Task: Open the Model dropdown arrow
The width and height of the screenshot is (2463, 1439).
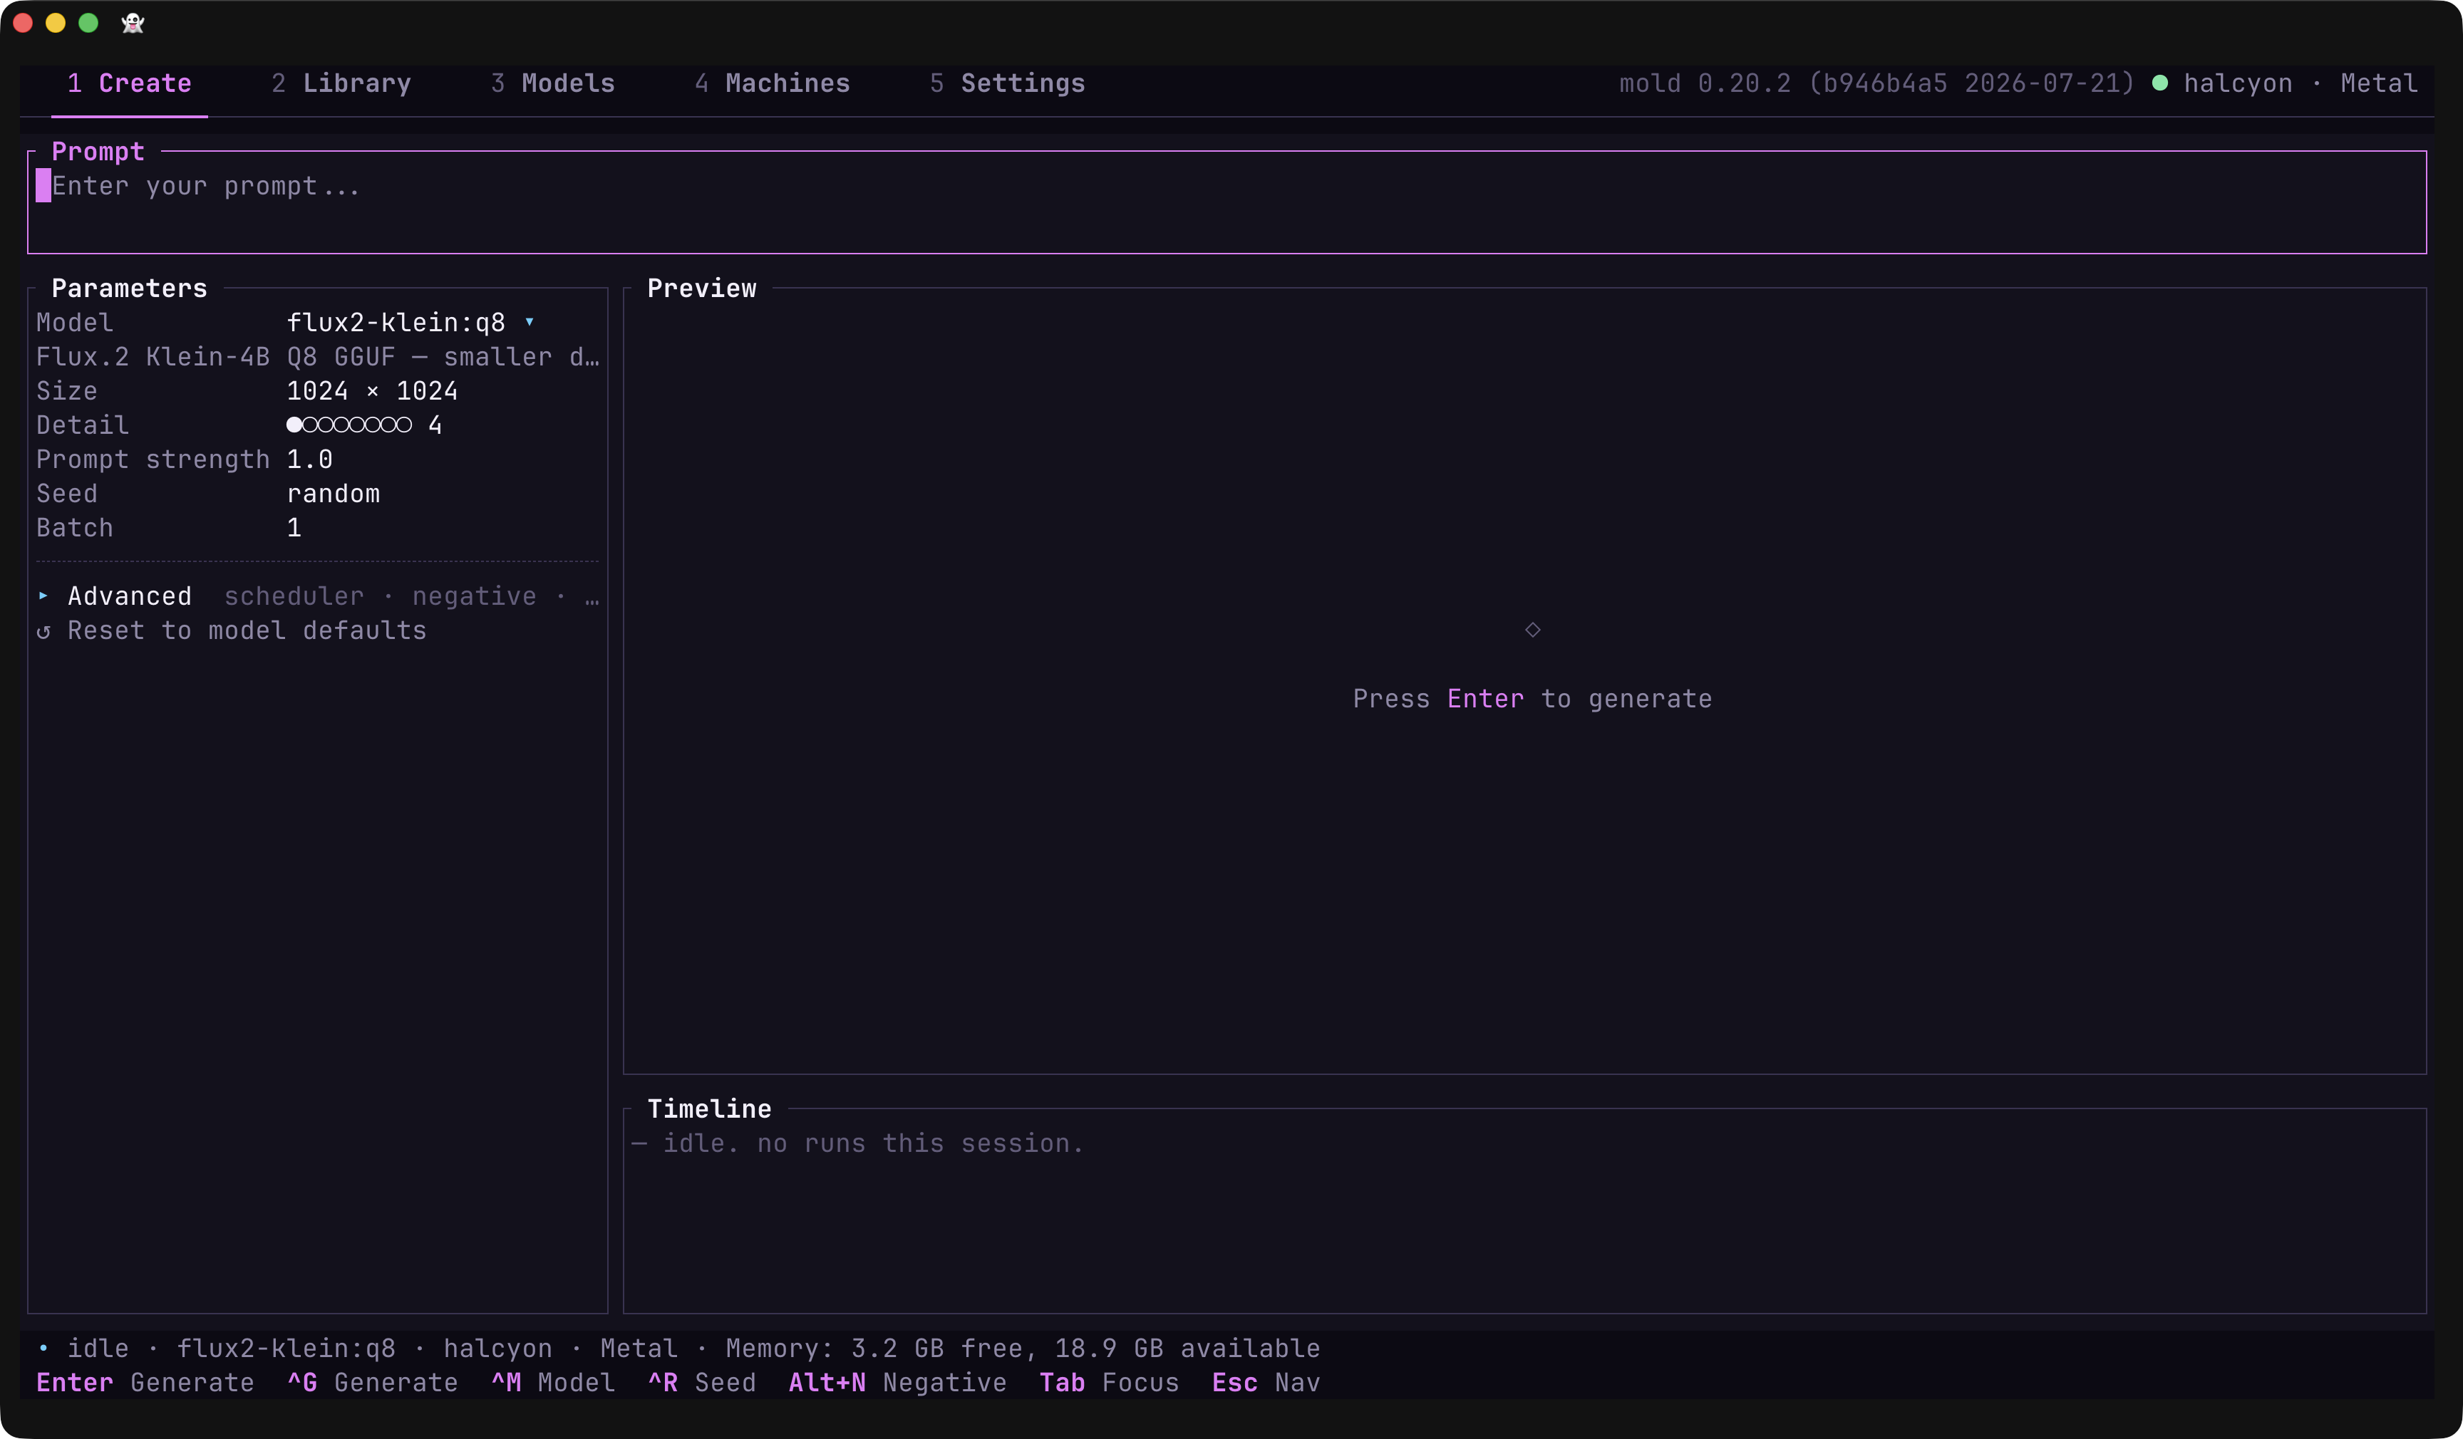Action: [x=530, y=321]
